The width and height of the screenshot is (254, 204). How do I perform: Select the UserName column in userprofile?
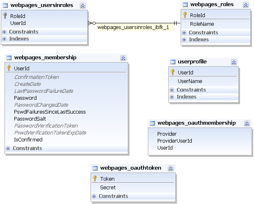tap(190, 81)
